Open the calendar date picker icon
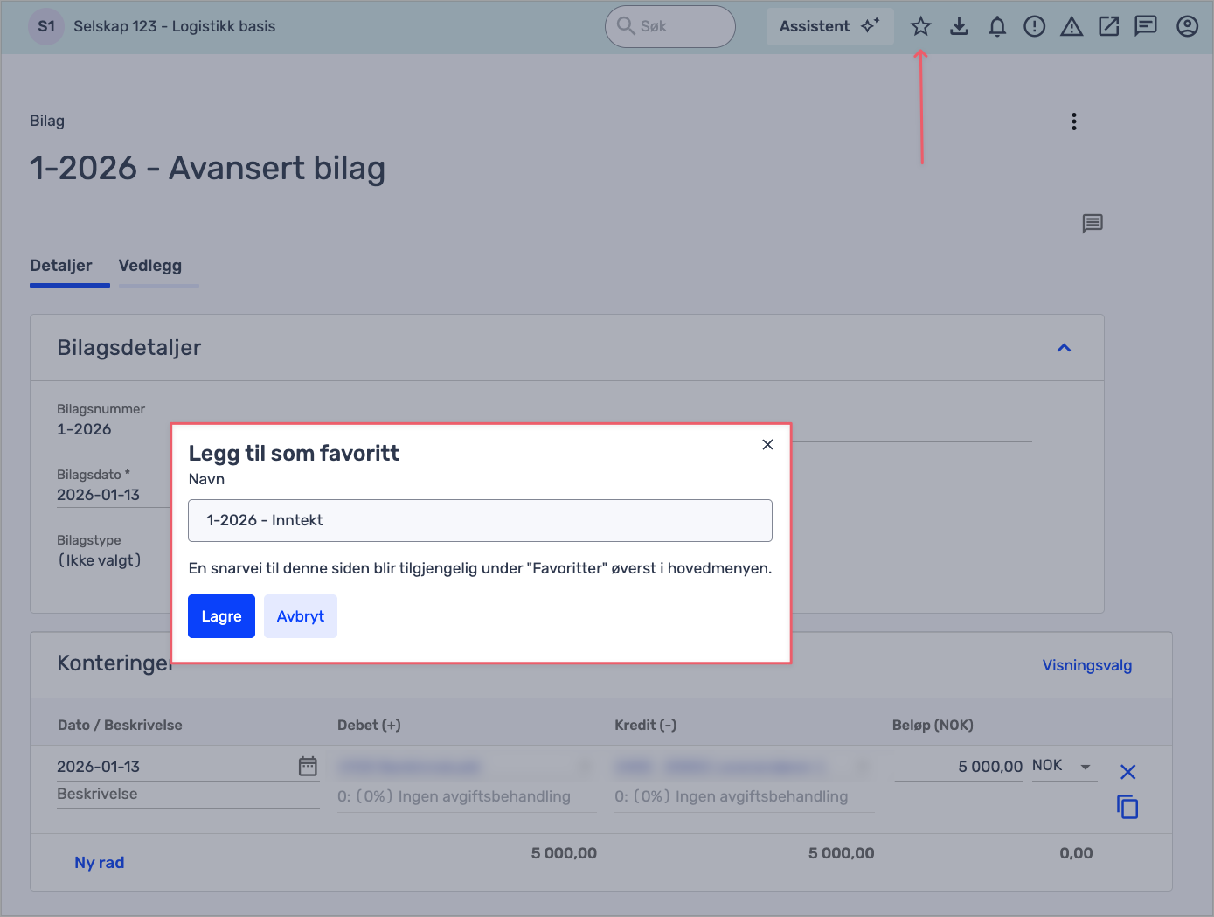The width and height of the screenshot is (1214, 917). (x=308, y=767)
